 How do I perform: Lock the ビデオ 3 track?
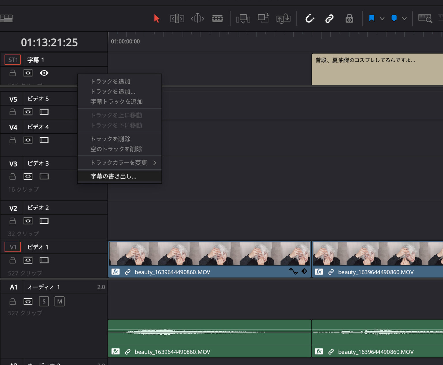click(x=12, y=176)
